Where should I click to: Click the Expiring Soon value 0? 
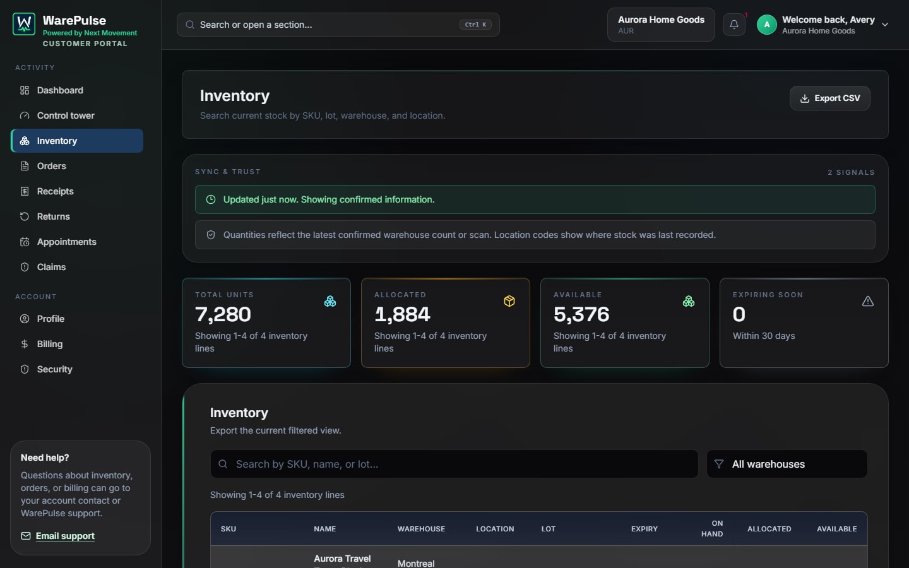(739, 314)
